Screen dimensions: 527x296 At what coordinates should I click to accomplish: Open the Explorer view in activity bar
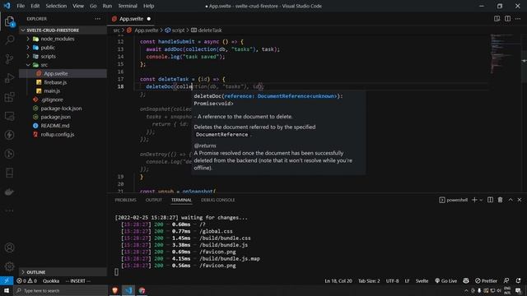9,21
